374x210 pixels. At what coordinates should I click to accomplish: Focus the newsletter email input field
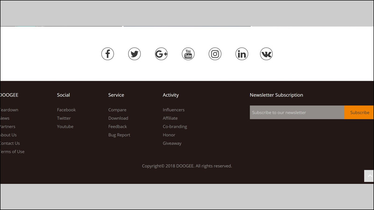coord(297,112)
